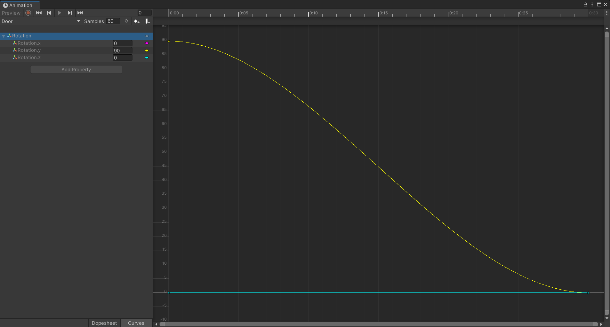Edit the Samples value field
Viewport: 610px width, 327px height.
[x=113, y=21]
